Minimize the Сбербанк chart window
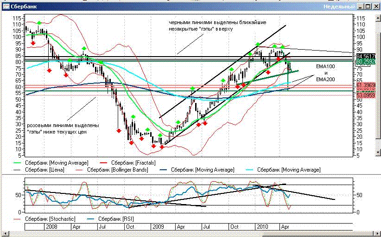 coord(361,6)
